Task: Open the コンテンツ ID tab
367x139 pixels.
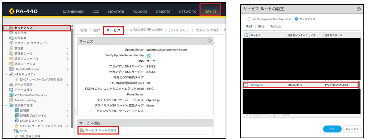Action: click(207, 30)
